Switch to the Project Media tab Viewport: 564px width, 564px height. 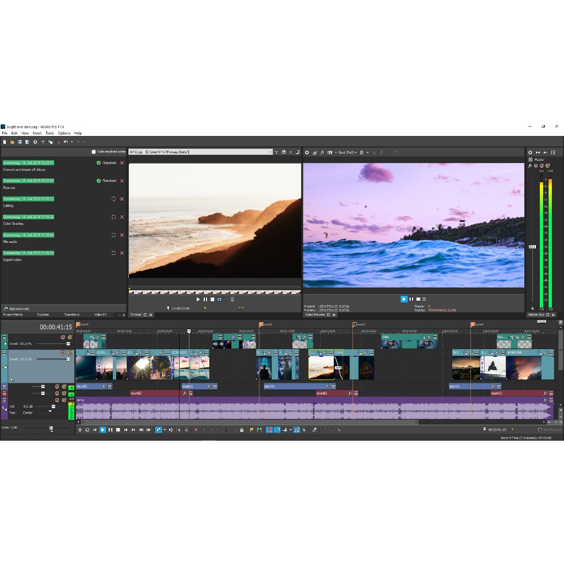(x=13, y=314)
